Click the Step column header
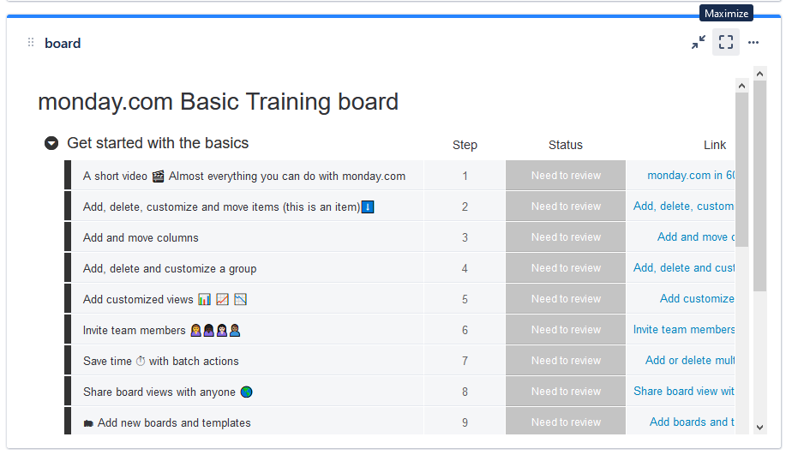This screenshot has height=455, width=792. tap(465, 145)
